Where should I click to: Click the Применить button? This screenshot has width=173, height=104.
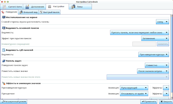(149, 102)
